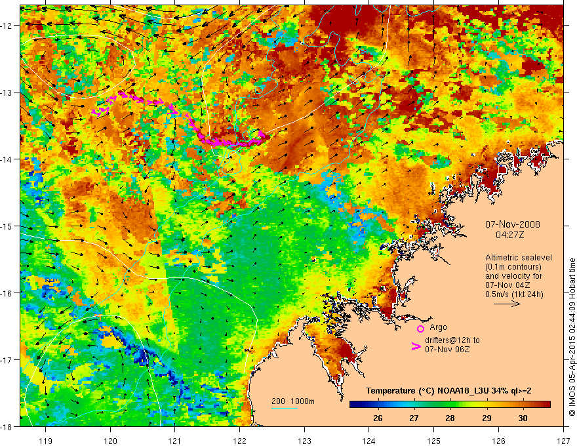Click longitude axis label 120

click(x=110, y=441)
